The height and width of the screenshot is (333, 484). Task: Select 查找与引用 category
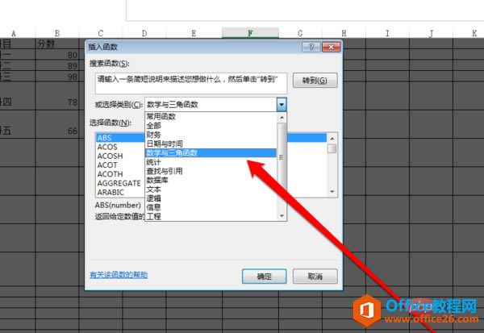pos(211,171)
